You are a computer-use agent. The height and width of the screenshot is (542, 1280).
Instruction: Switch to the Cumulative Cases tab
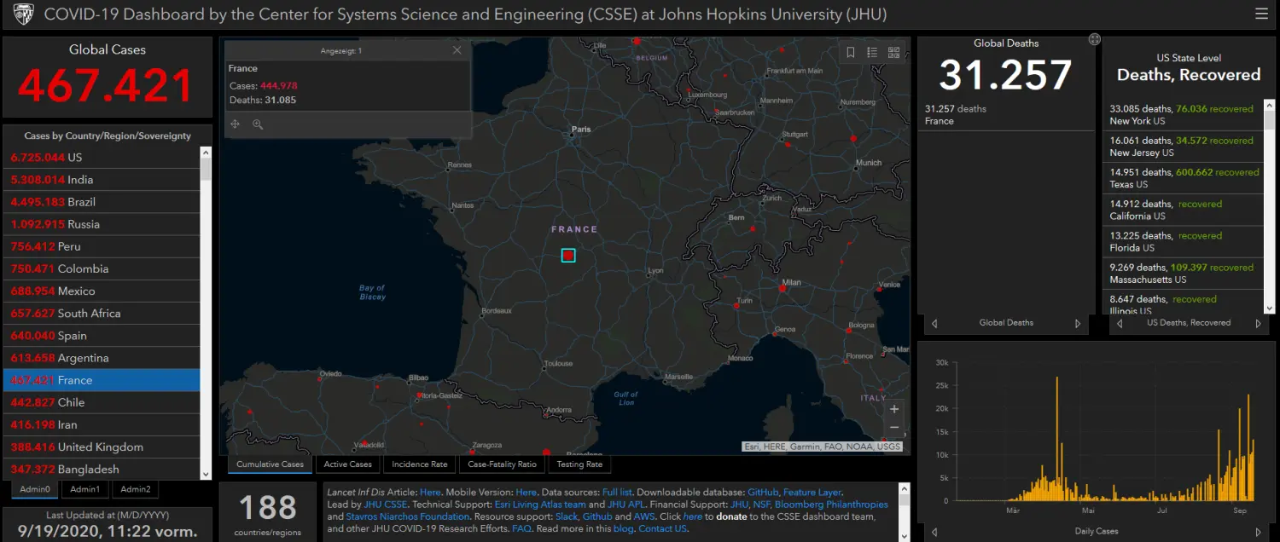pos(270,464)
